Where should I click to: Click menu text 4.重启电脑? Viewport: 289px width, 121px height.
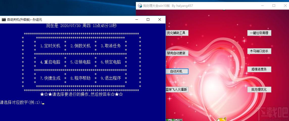coord(50,62)
